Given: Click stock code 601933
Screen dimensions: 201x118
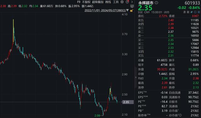Looking at the screenshot, I should [192, 3].
